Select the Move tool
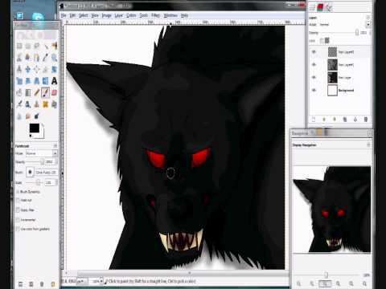The width and height of the screenshot is (386, 289). point(28,69)
